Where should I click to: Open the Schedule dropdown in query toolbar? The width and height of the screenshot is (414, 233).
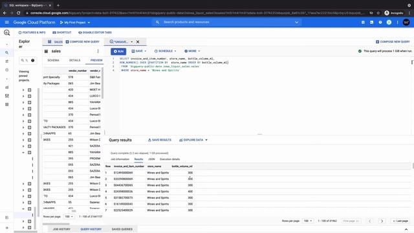click(x=165, y=51)
